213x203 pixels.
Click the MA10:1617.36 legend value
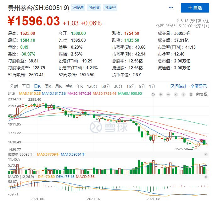pyautogui.click(x=54, y=93)
